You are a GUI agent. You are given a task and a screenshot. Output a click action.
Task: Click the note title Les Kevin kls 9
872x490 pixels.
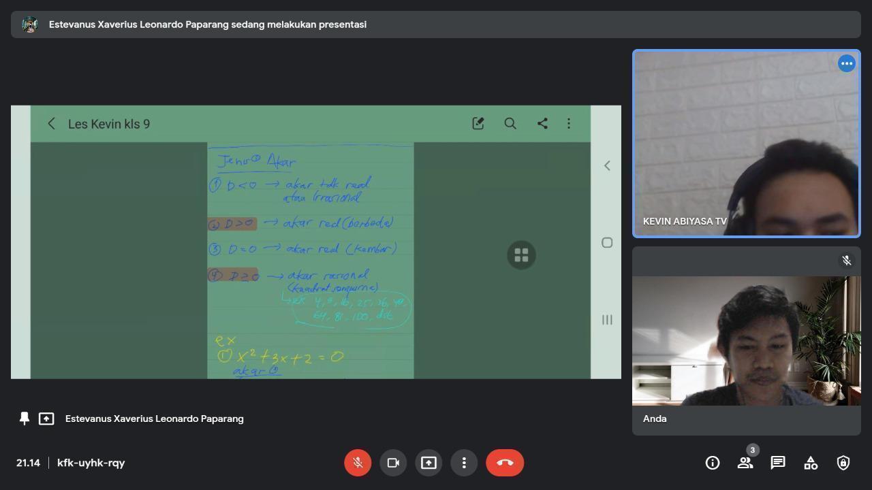point(109,124)
